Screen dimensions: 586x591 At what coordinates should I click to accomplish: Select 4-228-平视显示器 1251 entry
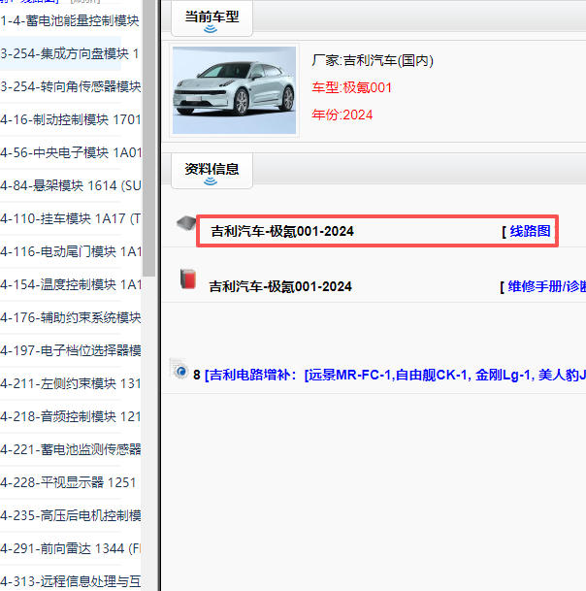click(68, 482)
